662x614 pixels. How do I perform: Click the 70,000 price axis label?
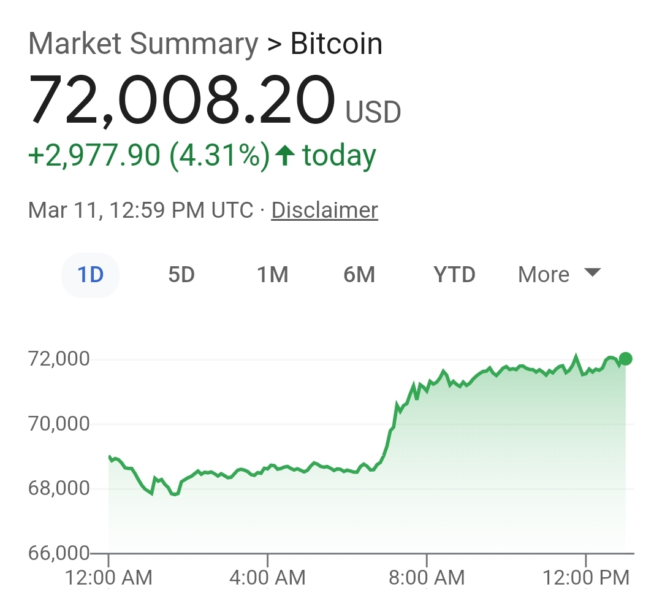click(x=59, y=424)
